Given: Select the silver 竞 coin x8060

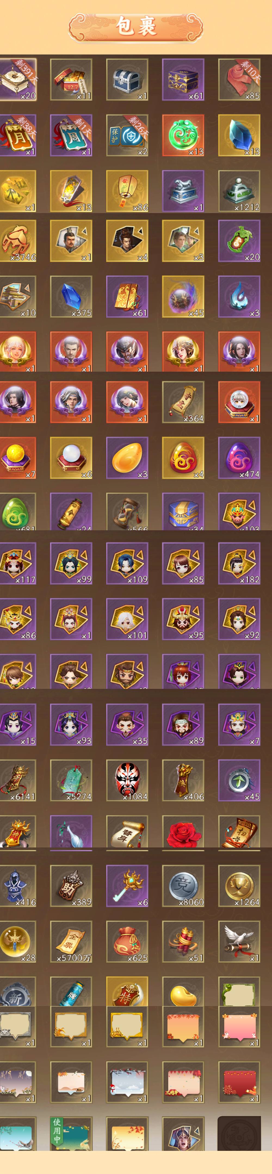Looking at the screenshot, I should coord(183,886).
